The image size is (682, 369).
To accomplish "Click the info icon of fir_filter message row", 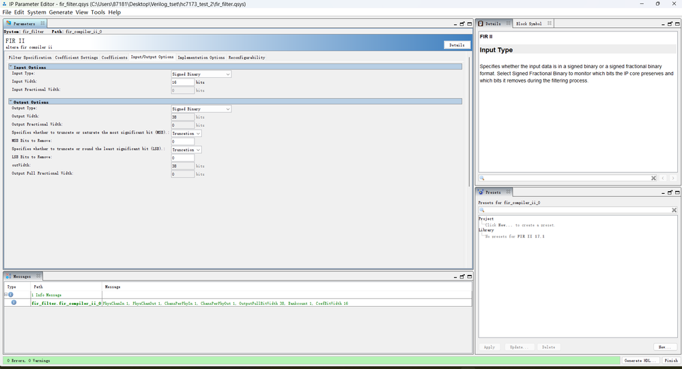I will (x=14, y=303).
